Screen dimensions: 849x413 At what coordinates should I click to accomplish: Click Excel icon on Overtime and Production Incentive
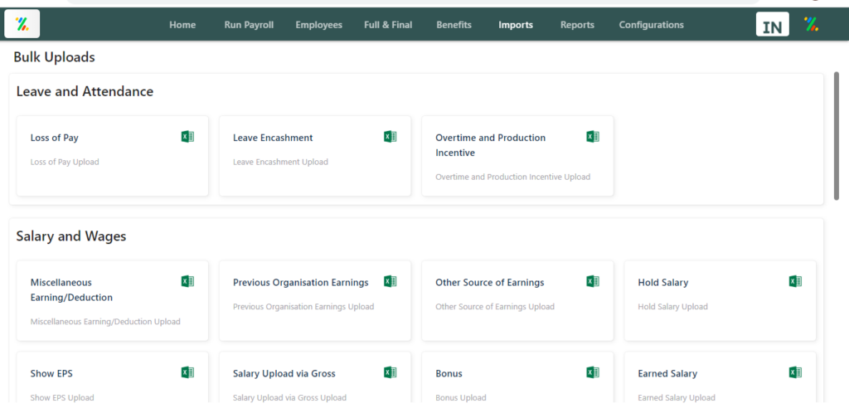point(592,136)
